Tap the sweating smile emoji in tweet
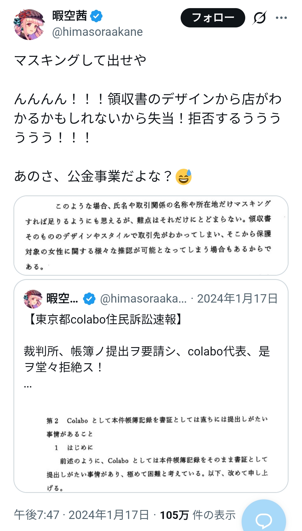Viewport: 302px width, 531px height. coord(183,177)
